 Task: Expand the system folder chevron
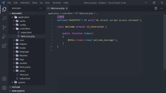pos(12,82)
